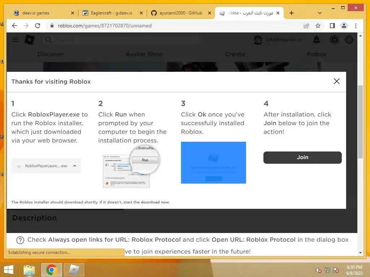Click the forward navigation arrow

pos(26,26)
